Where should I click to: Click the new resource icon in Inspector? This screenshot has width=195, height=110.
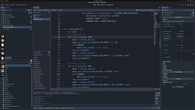(163, 10)
